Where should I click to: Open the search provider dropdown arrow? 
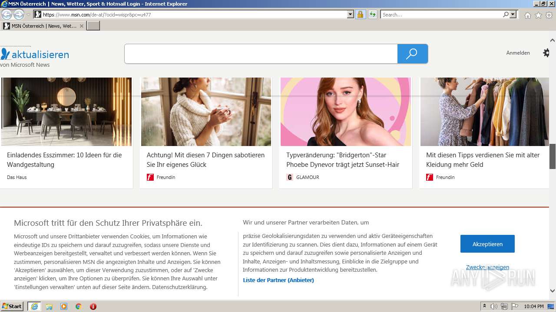(513, 14)
